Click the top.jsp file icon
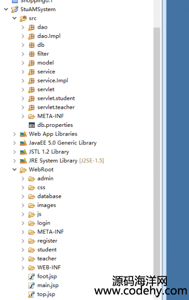The height and width of the screenshot is (300, 189). (31, 294)
